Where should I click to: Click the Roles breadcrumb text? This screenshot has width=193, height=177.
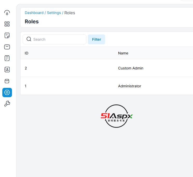click(x=70, y=13)
